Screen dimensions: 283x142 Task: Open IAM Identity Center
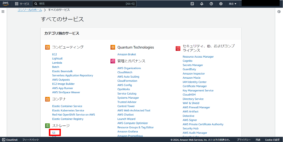tap(195, 82)
